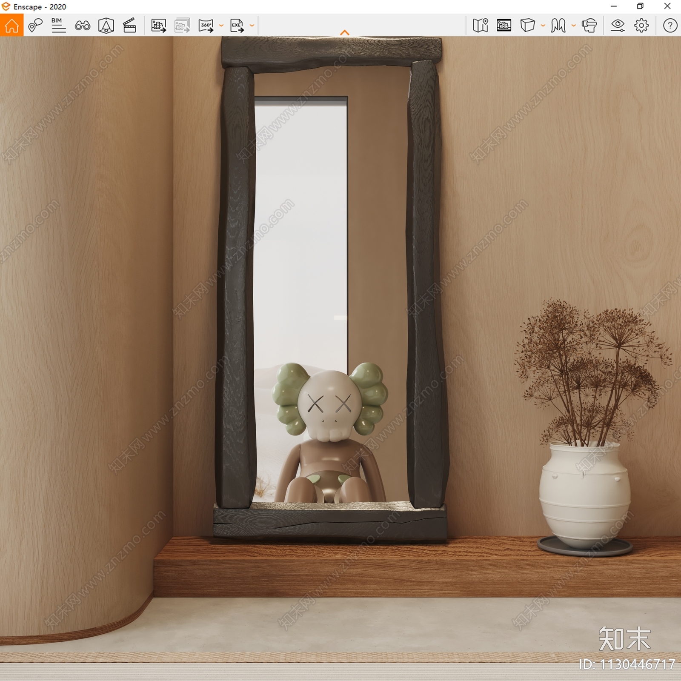Minimize the Enscape window
Screen dimensions: 681x681
pos(614,6)
